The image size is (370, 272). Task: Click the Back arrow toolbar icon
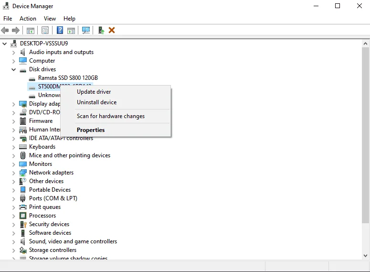click(x=5, y=30)
